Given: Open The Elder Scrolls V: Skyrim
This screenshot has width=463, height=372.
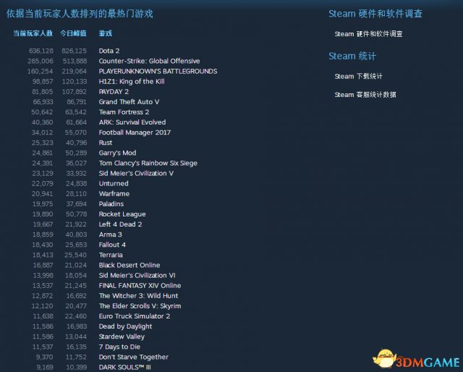Looking at the screenshot, I should (x=140, y=305).
